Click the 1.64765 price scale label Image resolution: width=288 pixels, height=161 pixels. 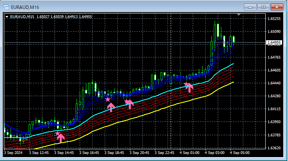[x=274, y=57]
